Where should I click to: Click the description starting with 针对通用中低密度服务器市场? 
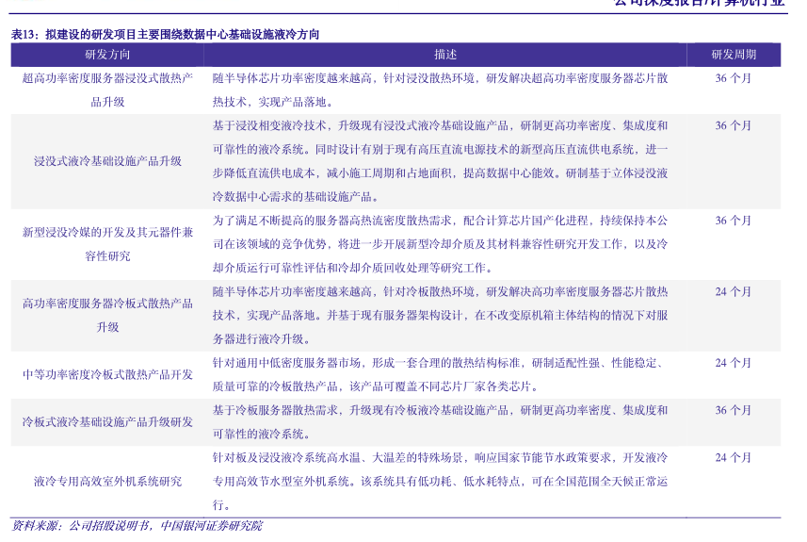tap(440, 374)
